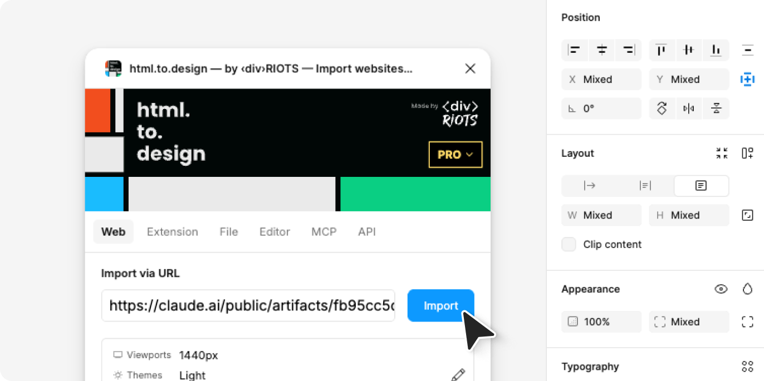Select the align top edges icon
The image size is (764, 381).
pos(662,50)
